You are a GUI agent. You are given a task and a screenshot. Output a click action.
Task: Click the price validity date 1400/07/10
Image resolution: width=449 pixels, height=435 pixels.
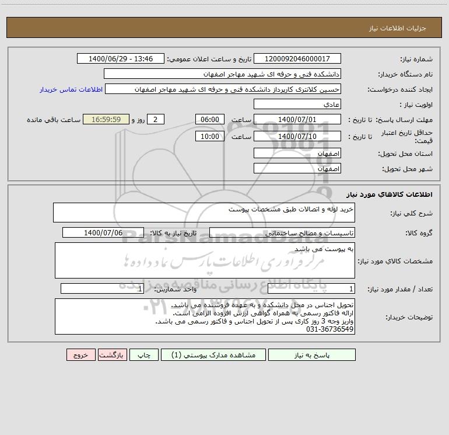(297, 136)
